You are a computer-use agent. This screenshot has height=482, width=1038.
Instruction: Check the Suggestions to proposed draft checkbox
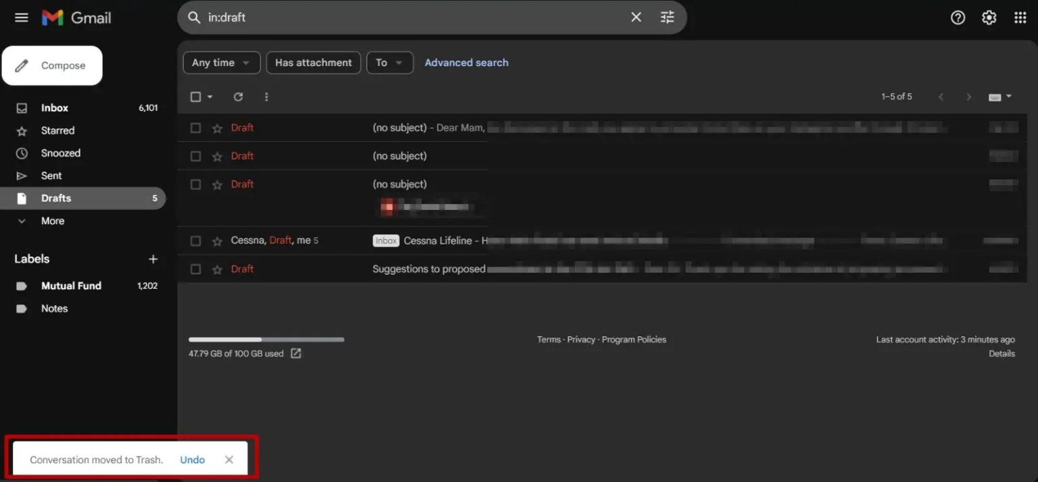tap(196, 269)
